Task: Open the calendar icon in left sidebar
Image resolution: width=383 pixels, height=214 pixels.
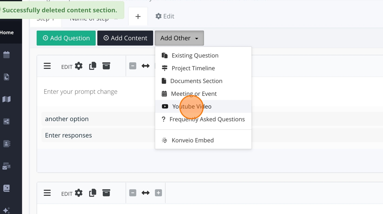Action: [x=6, y=55]
